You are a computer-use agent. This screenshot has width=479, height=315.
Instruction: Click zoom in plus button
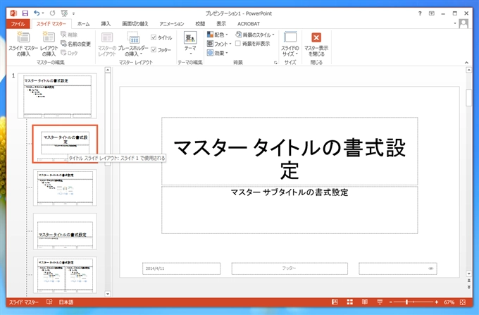[437, 302]
